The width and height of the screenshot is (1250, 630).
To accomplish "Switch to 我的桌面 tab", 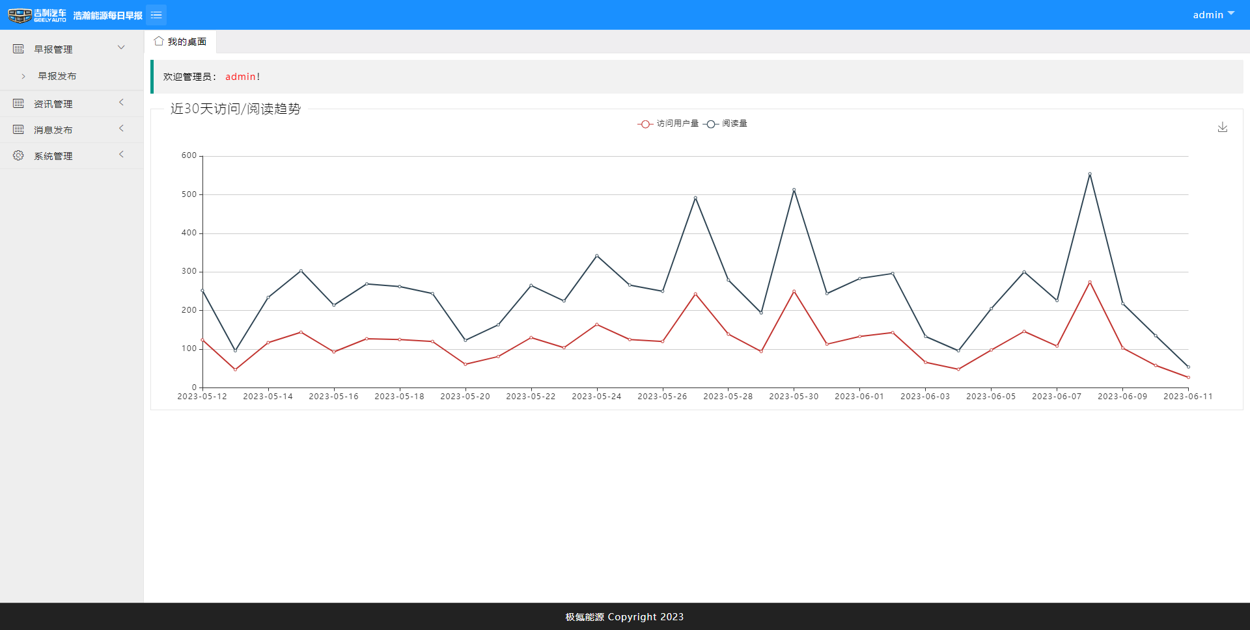I will pos(180,42).
